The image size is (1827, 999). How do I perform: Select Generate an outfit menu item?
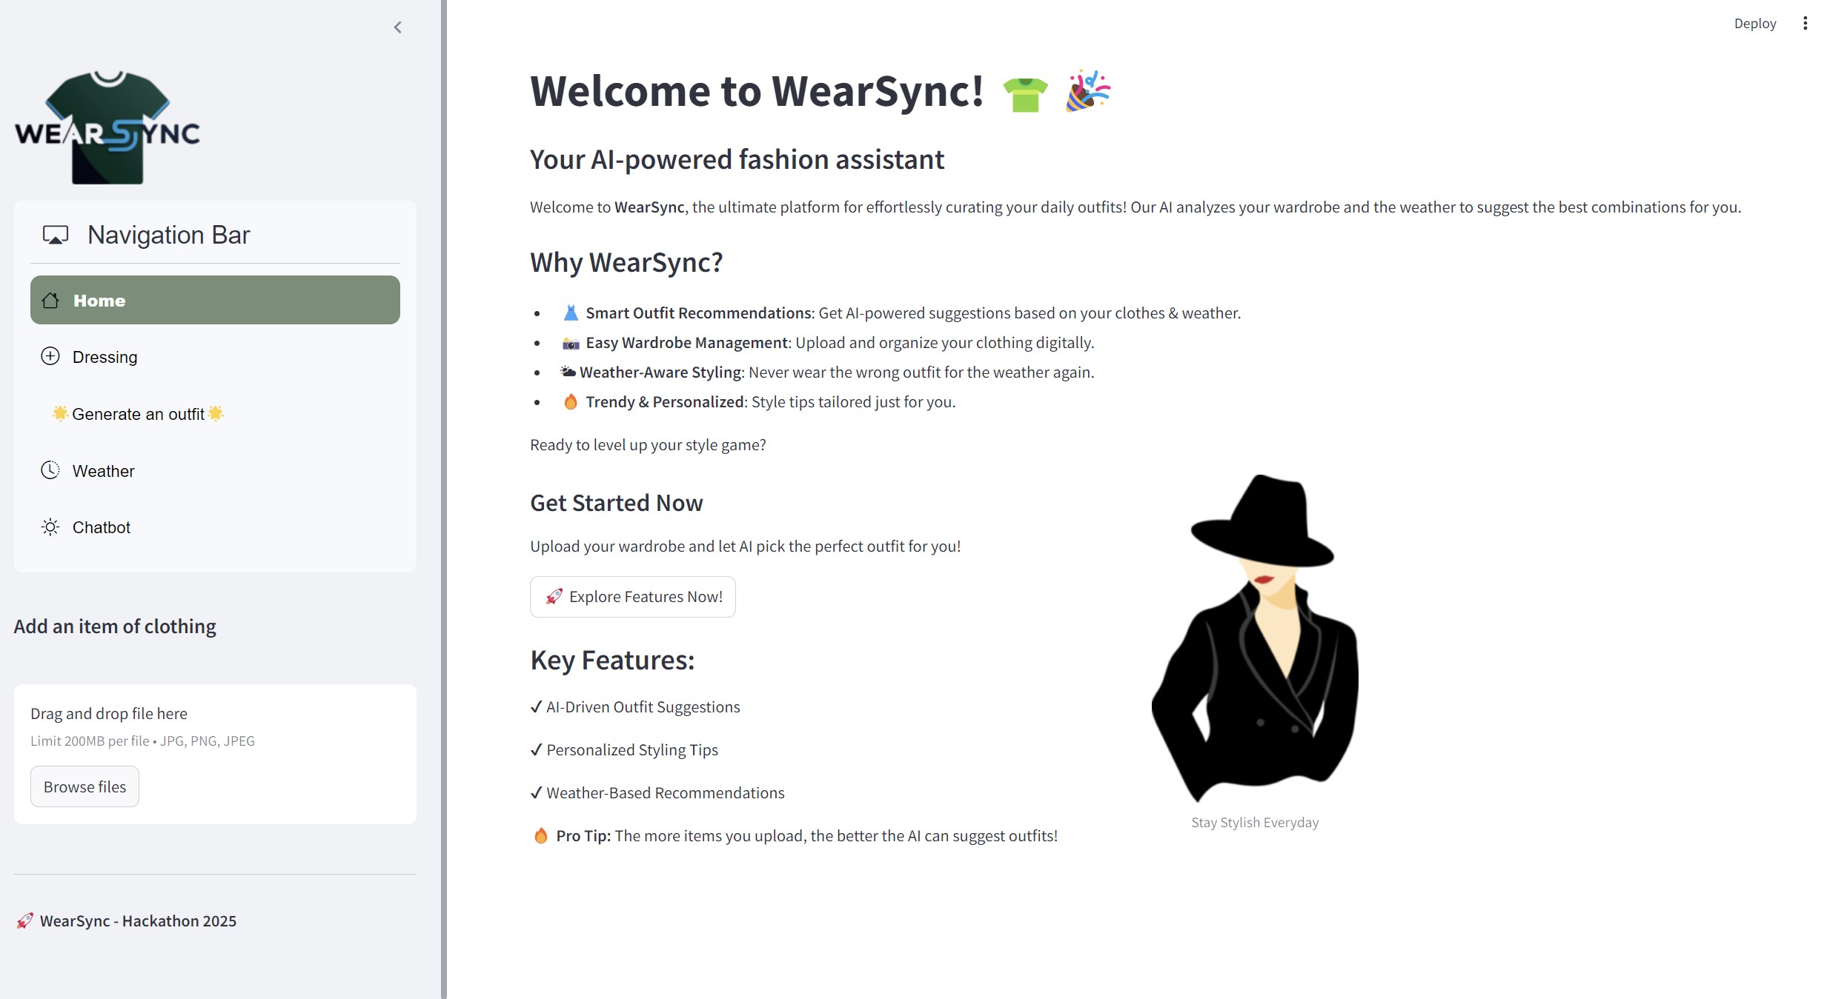point(139,414)
